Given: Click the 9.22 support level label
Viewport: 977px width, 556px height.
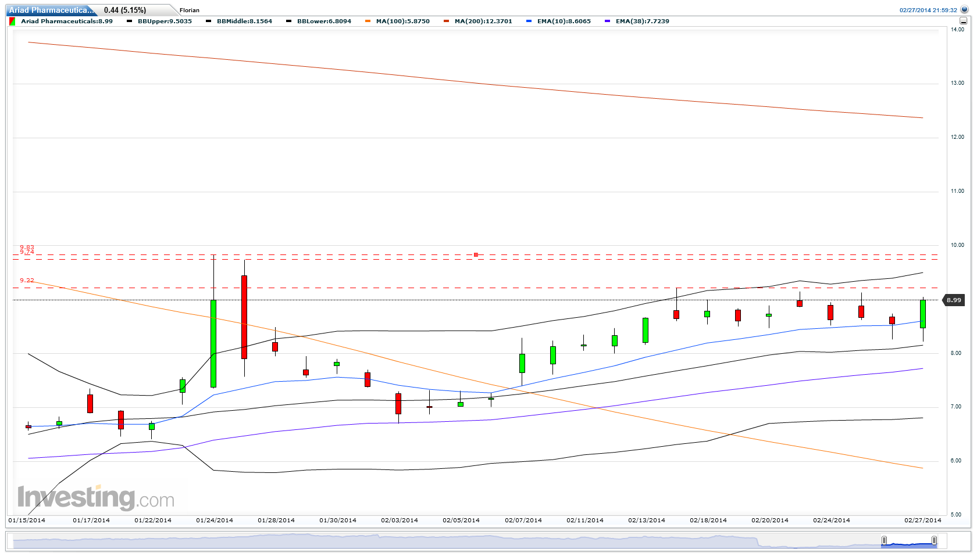Looking at the screenshot, I should click(x=27, y=281).
